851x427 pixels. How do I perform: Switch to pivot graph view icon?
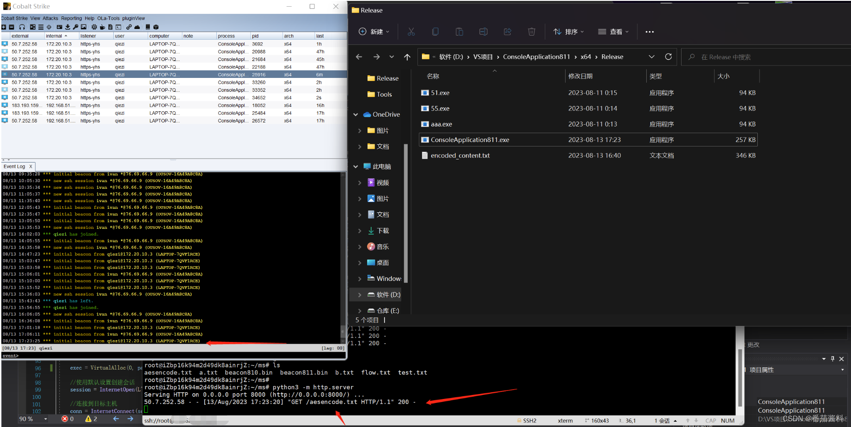pos(33,27)
